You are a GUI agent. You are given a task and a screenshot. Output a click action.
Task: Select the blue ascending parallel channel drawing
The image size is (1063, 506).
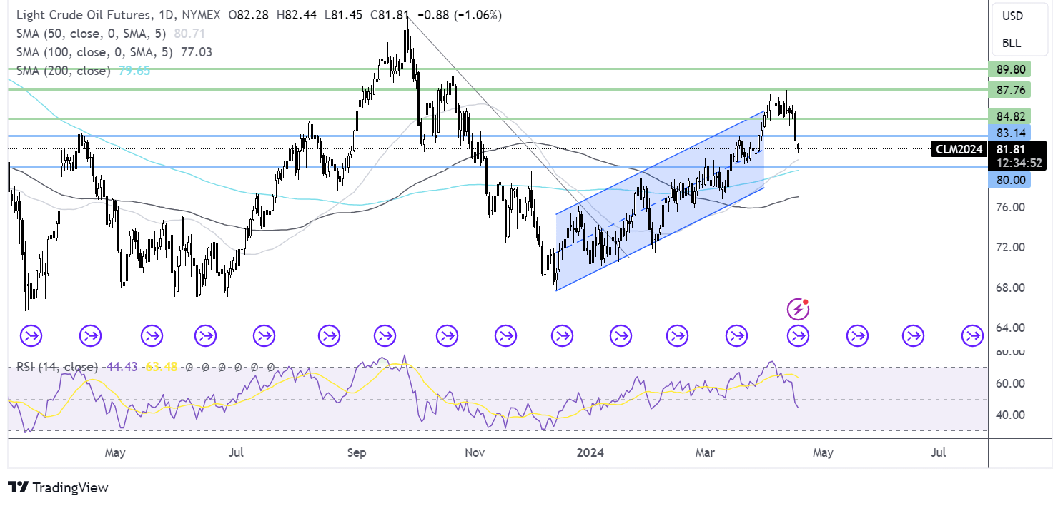coord(661,201)
